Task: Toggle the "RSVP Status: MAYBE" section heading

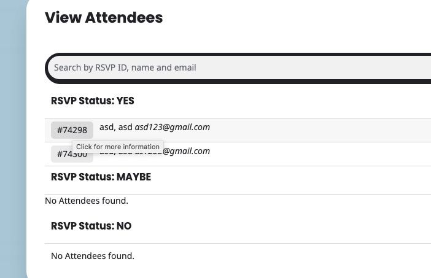Action: click(x=101, y=177)
